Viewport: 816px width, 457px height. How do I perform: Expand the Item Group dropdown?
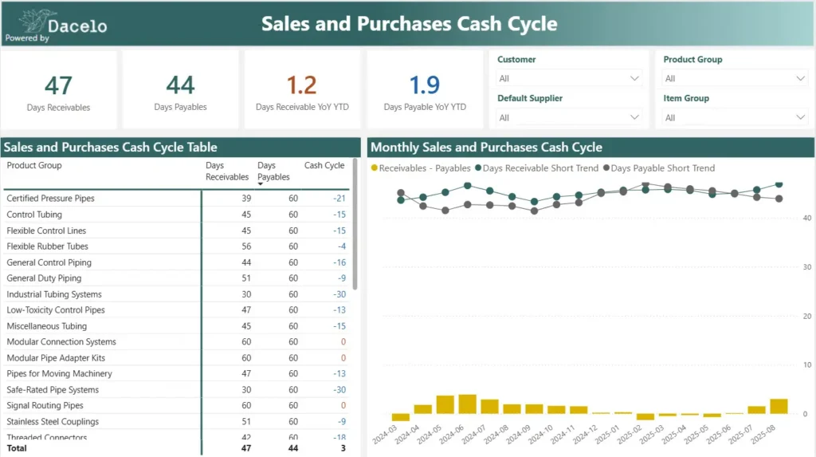pyautogui.click(x=735, y=117)
